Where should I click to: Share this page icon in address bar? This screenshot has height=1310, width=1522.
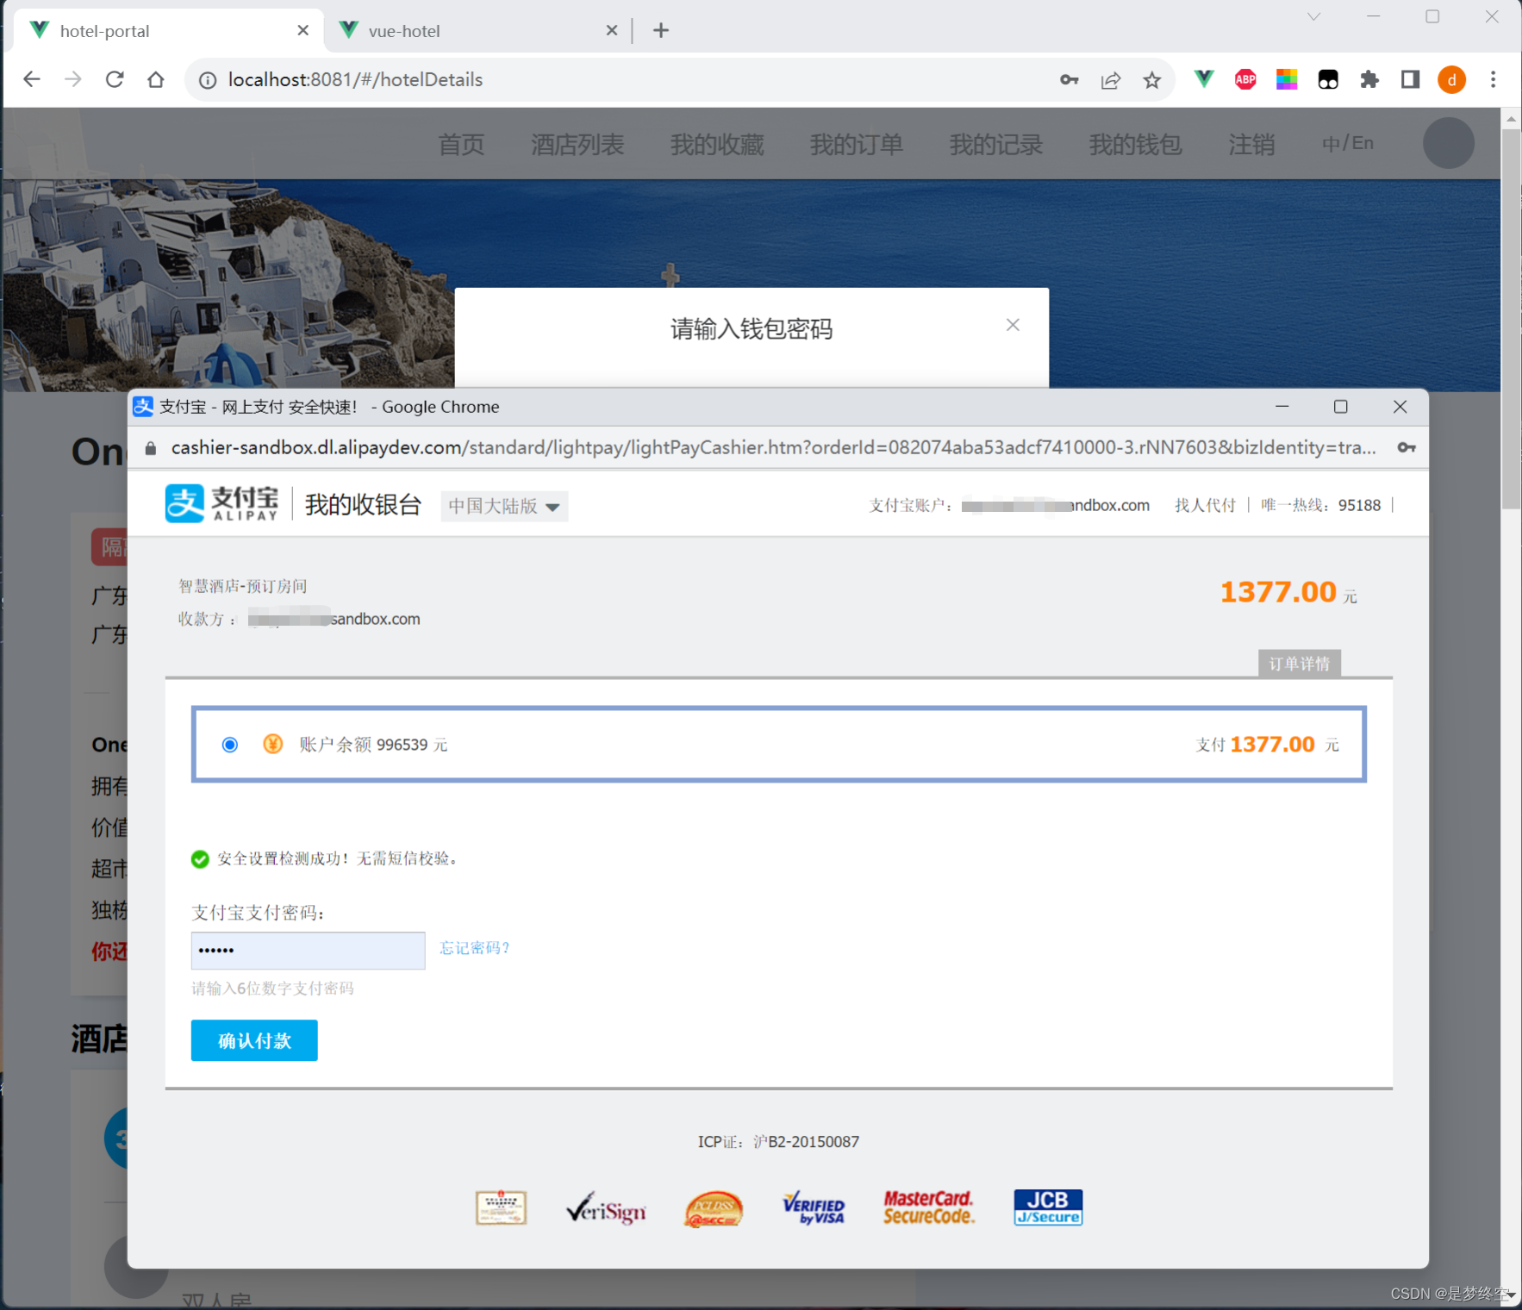(1111, 80)
